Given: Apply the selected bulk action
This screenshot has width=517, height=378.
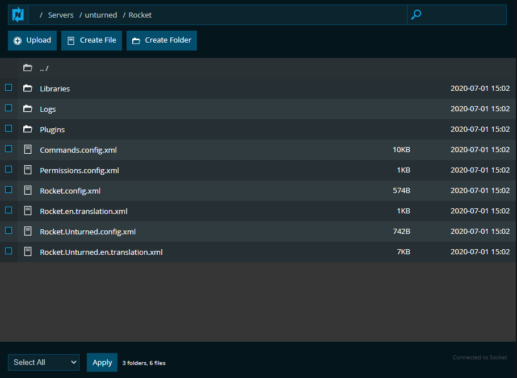Looking at the screenshot, I should [x=102, y=362].
